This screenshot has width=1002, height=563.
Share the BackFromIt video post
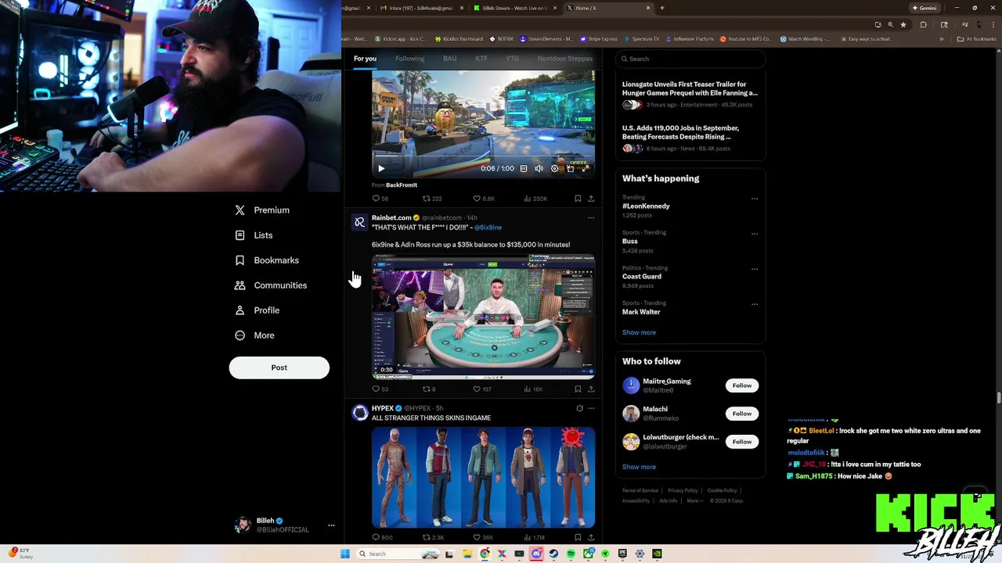pos(591,199)
